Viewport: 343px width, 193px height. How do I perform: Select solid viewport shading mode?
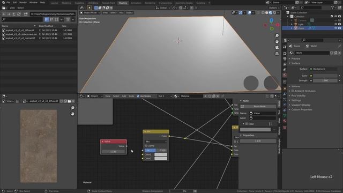point(267,13)
